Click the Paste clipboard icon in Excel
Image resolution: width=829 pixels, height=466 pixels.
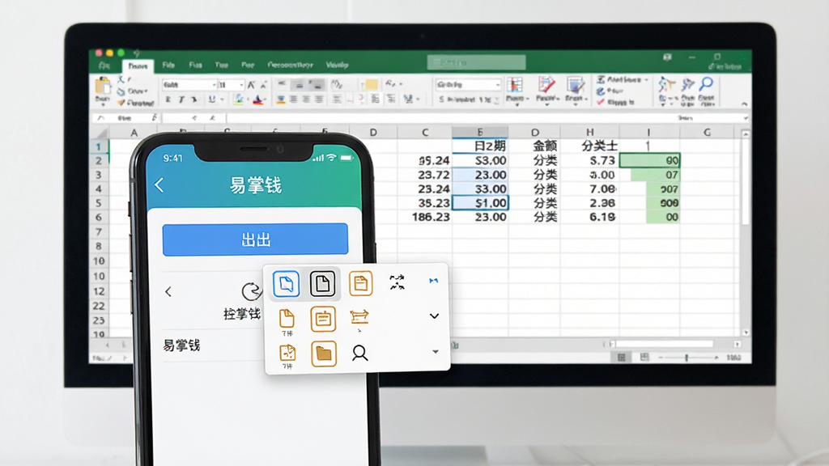103,86
